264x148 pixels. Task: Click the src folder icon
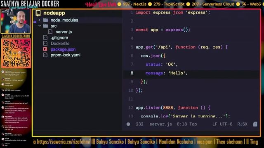click(x=46, y=26)
